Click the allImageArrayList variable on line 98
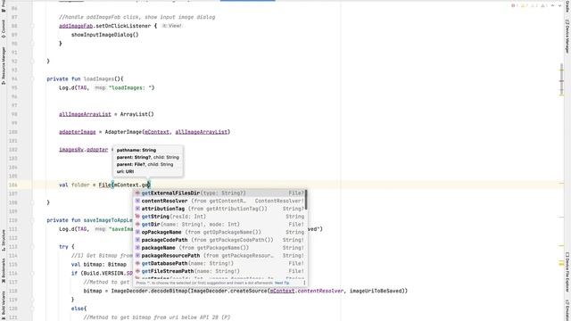Image resolution: width=571 pixels, height=321 pixels. coord(85,114)
